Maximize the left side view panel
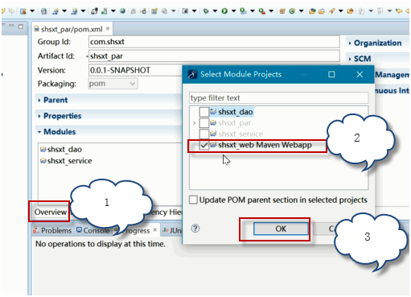Viewport: 411px width, 297px height. [x=21, y=26]
